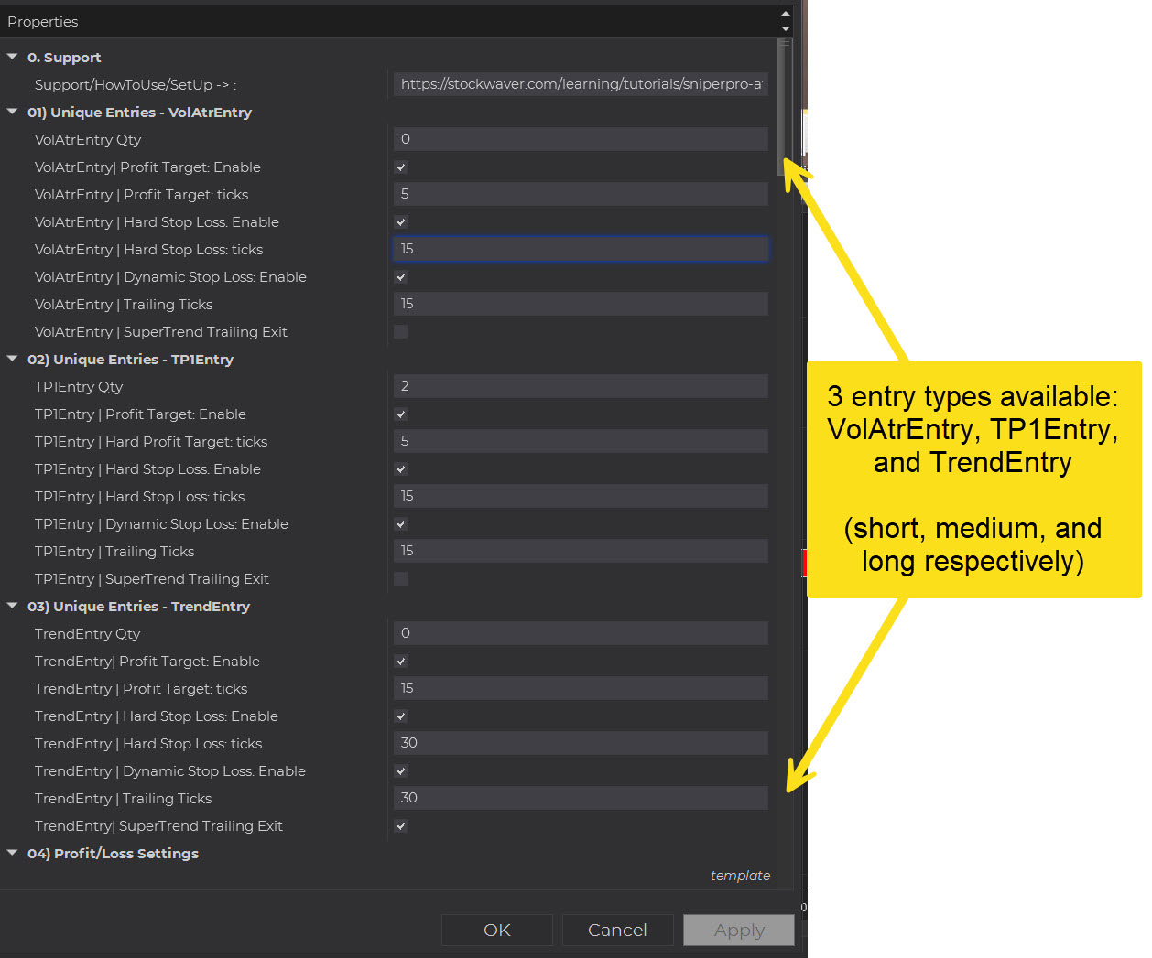Click the Properties panel scroll-down arrow
1152x958 pixels.
pos(785,28)
